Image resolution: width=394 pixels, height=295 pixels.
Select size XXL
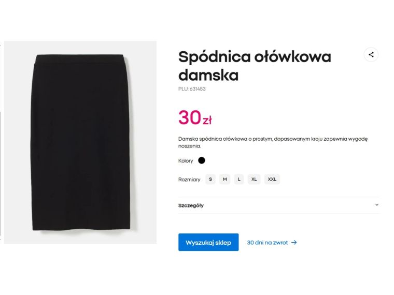pos(272,180)
